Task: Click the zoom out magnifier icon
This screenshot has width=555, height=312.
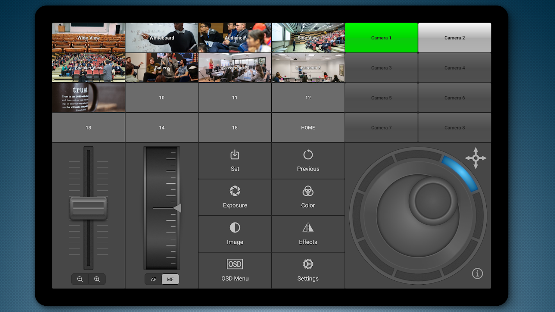Action: 80,279
